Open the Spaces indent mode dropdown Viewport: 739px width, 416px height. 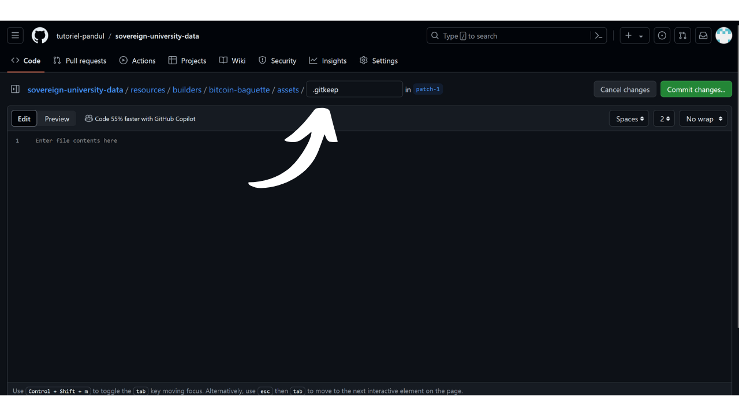tap(629, 119)
